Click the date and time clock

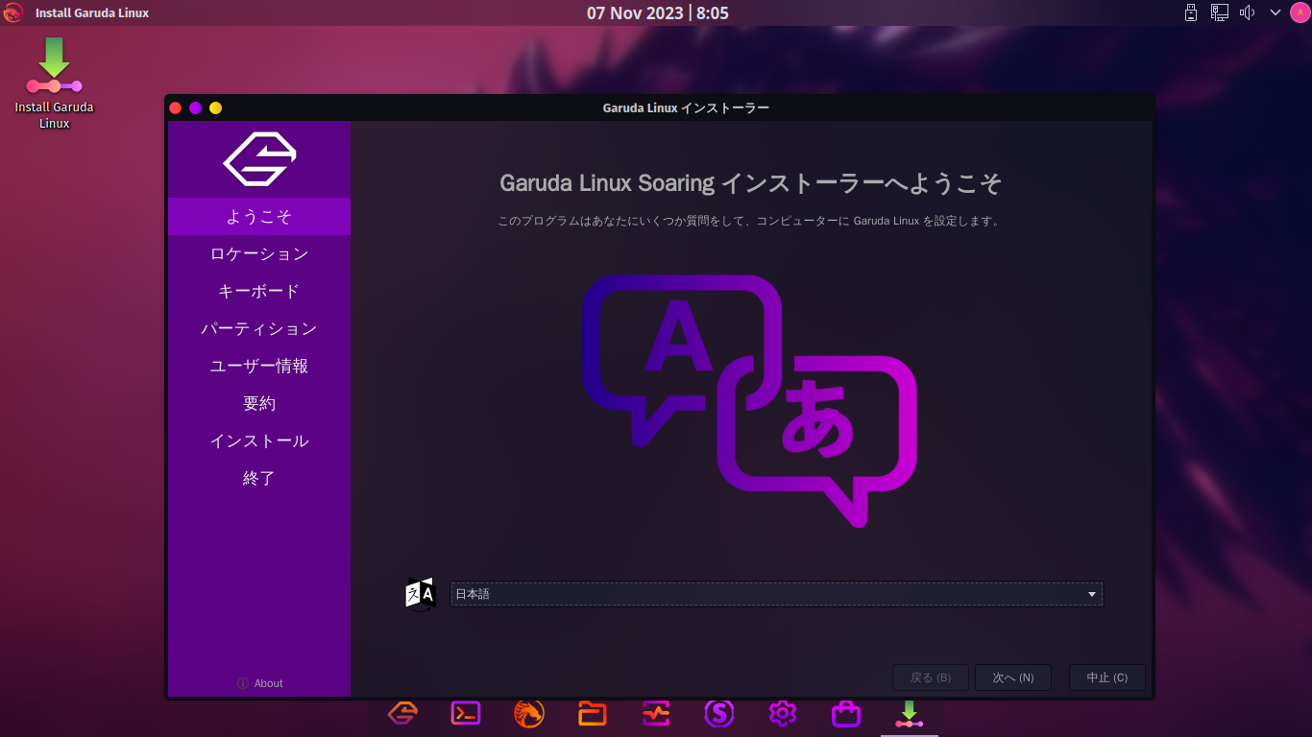pyautogui.click(x=657, y=13)
